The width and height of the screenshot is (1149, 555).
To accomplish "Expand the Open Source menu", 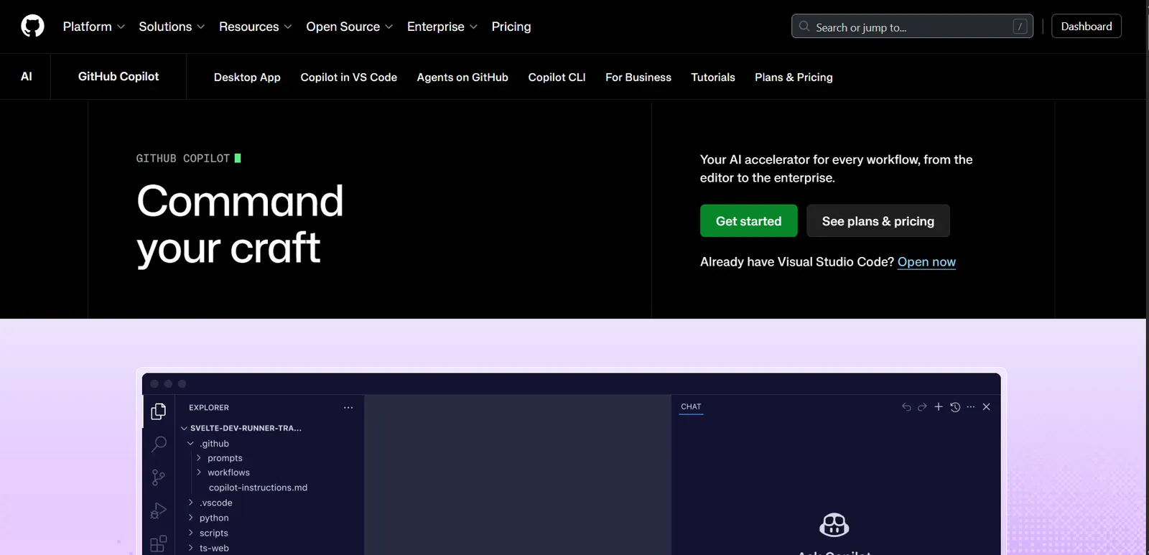I will tap(350, 27).
